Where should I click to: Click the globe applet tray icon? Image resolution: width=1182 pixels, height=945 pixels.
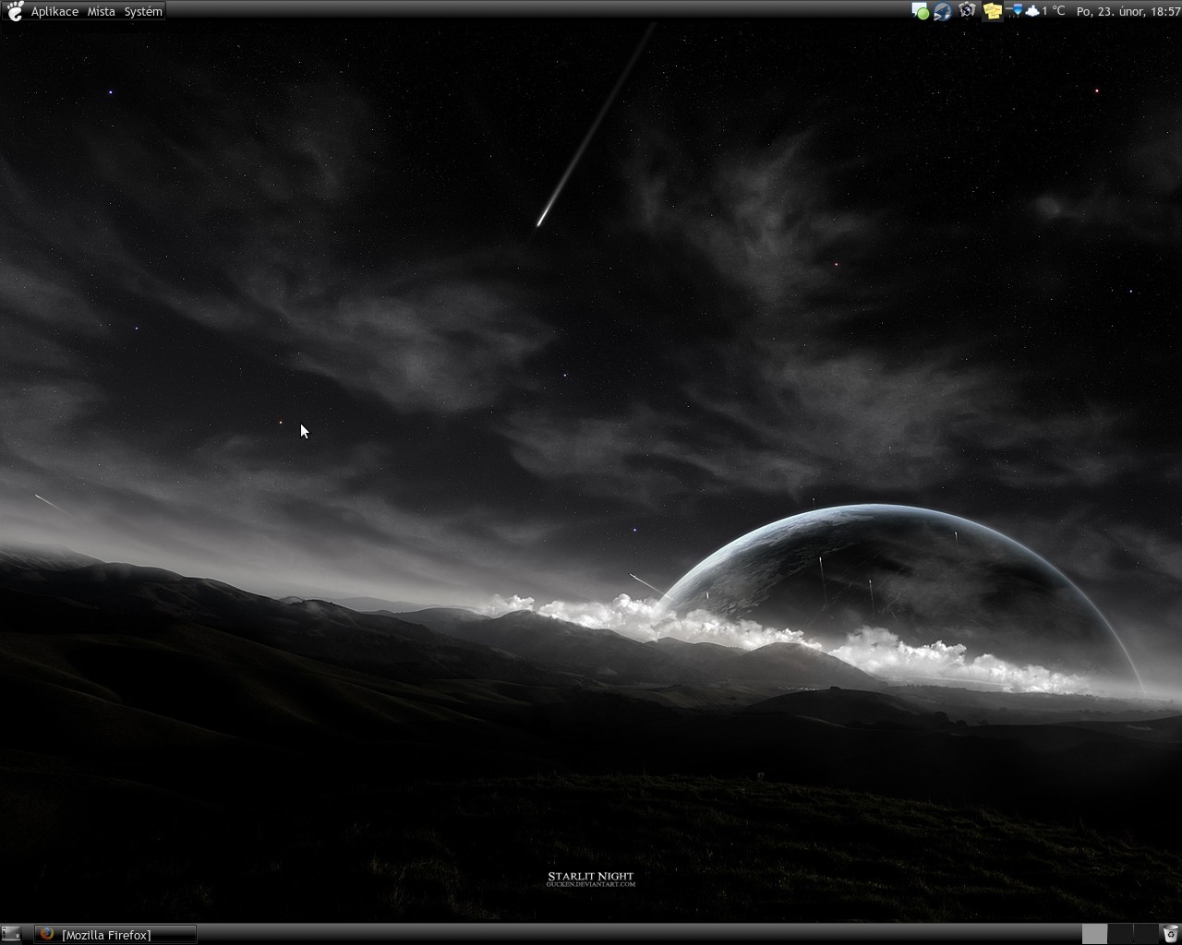[967, 11]
